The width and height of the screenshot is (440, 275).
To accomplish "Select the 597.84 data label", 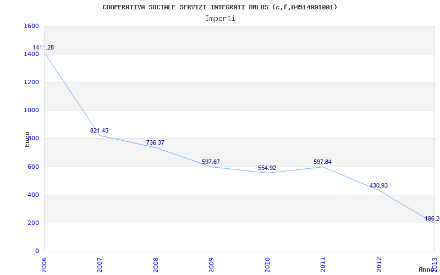I will [322, 162].
